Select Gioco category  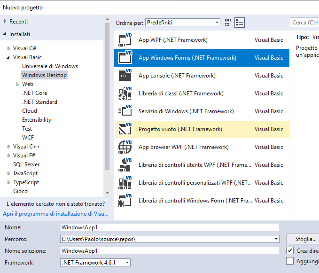[x=20, y=191]
